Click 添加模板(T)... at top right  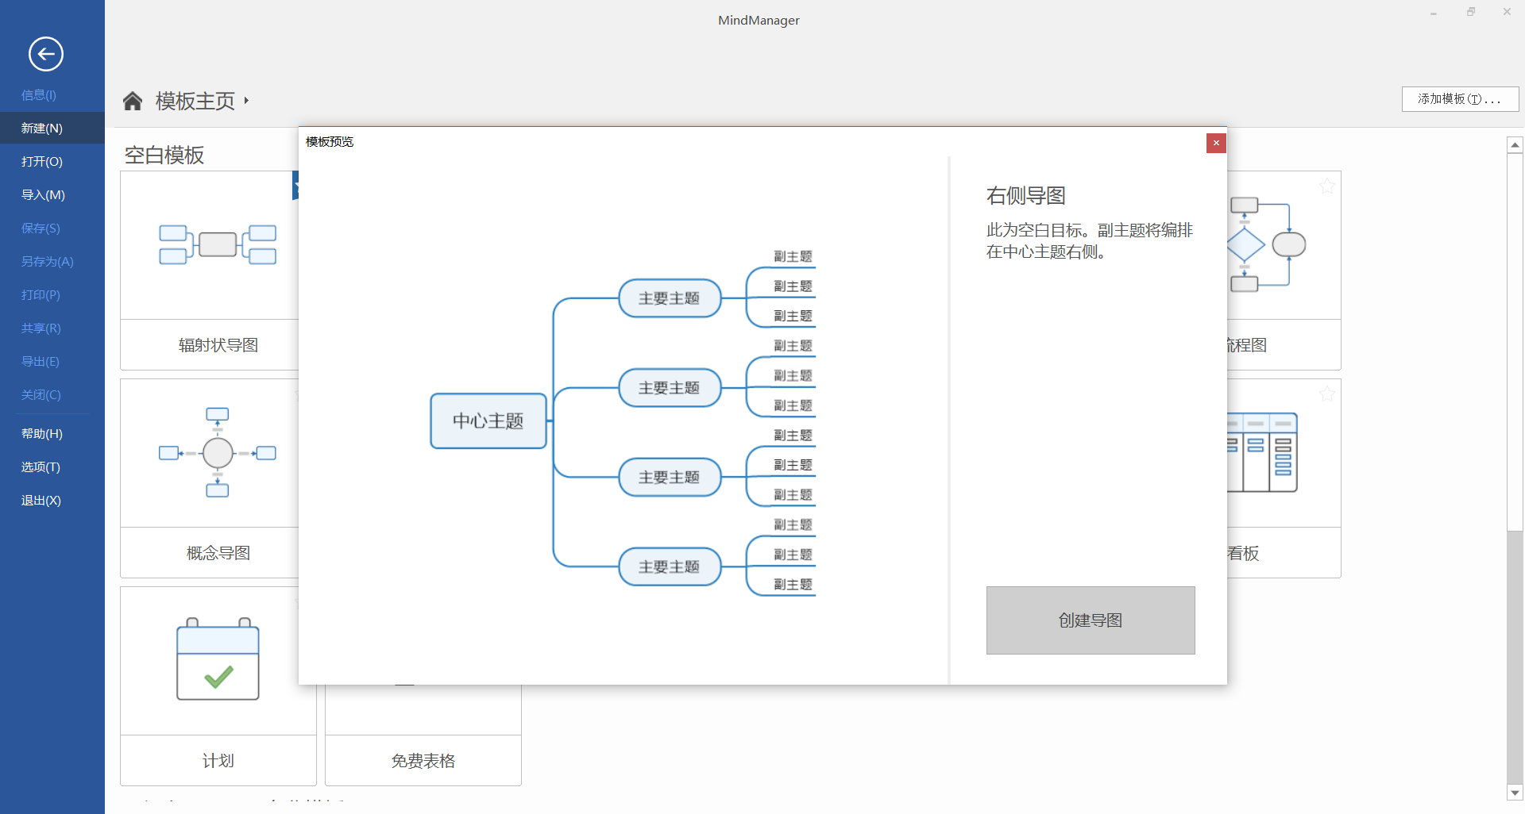tap(1460, 98)
